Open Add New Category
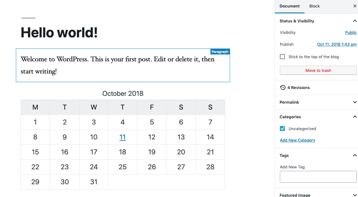Image resolution: width=358 pixels, height=197 pixels. tap(297, 140)
